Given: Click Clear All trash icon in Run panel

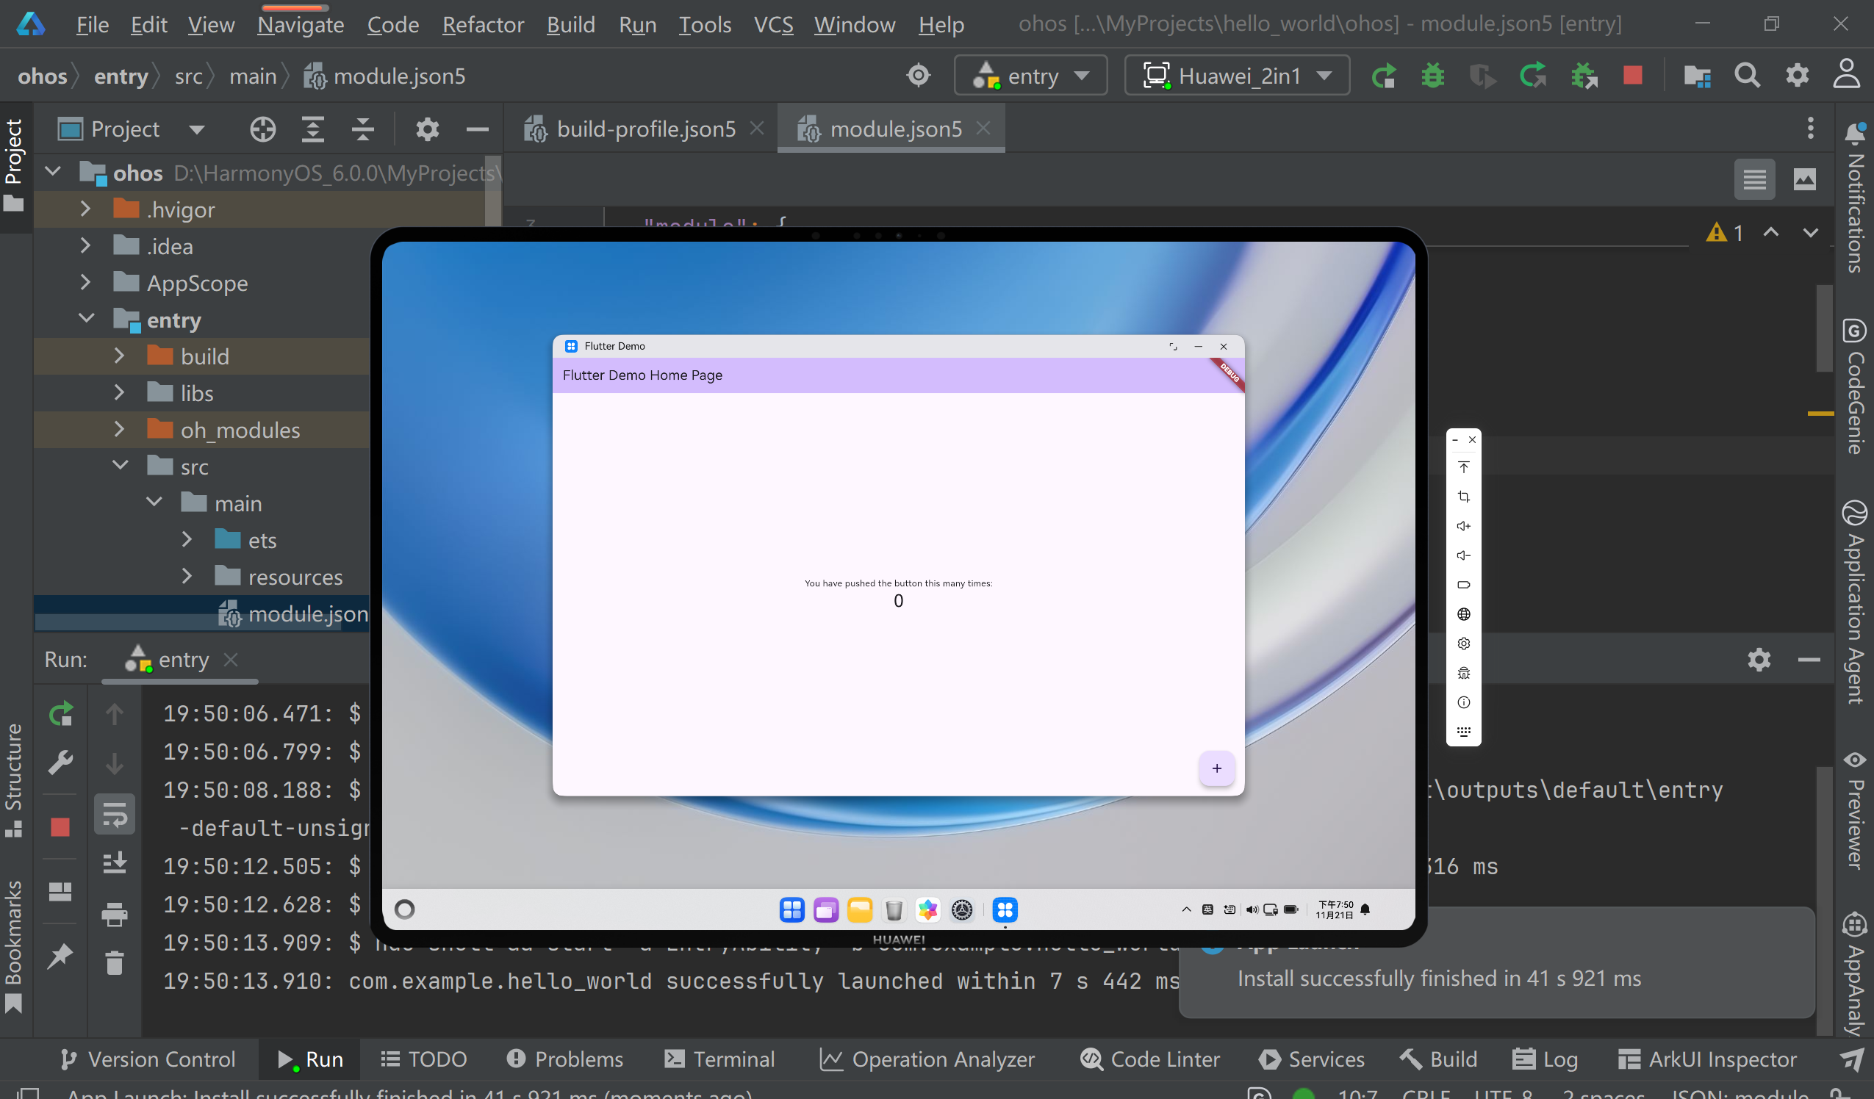Looking at the screenshot, I should pyautogui.click(x=115, y=964).
